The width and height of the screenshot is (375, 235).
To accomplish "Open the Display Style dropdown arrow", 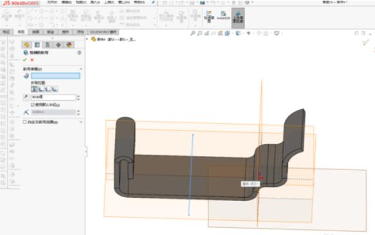I will 242,33.
